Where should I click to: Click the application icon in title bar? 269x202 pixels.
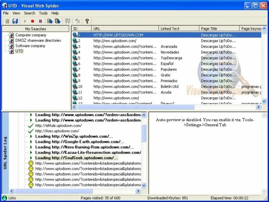pos(5,6)
